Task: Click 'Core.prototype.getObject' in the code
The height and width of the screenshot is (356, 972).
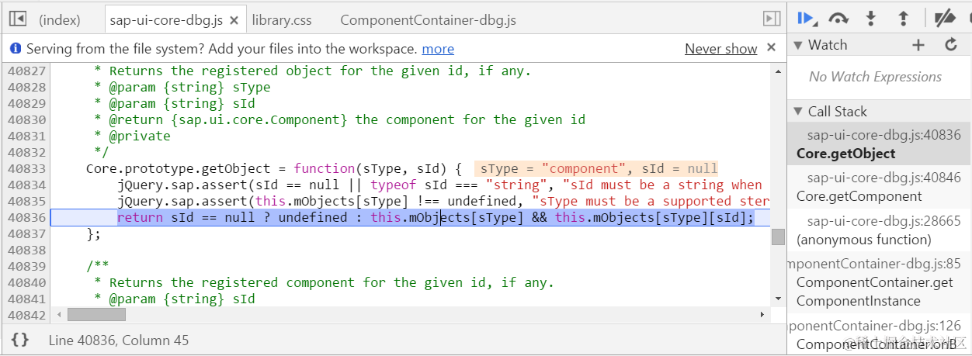Action: (179, 168)
